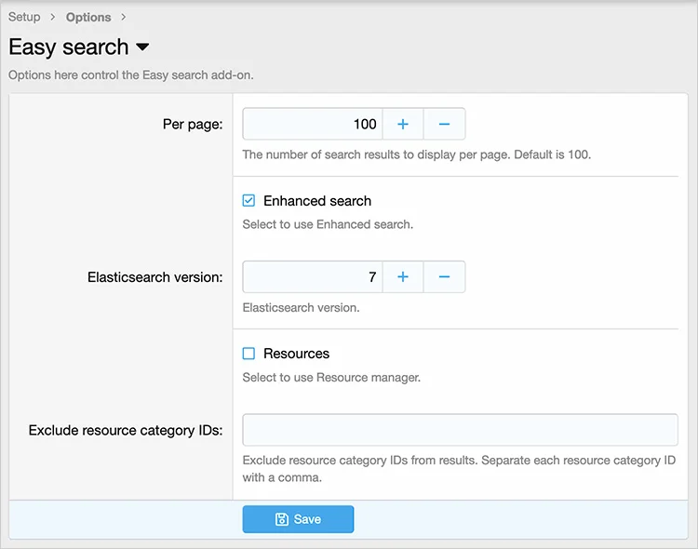Viewport: 698px width, 549px height.
Task: Click the 'Exclude resource category IDs:' label
Action: [126, 430]
